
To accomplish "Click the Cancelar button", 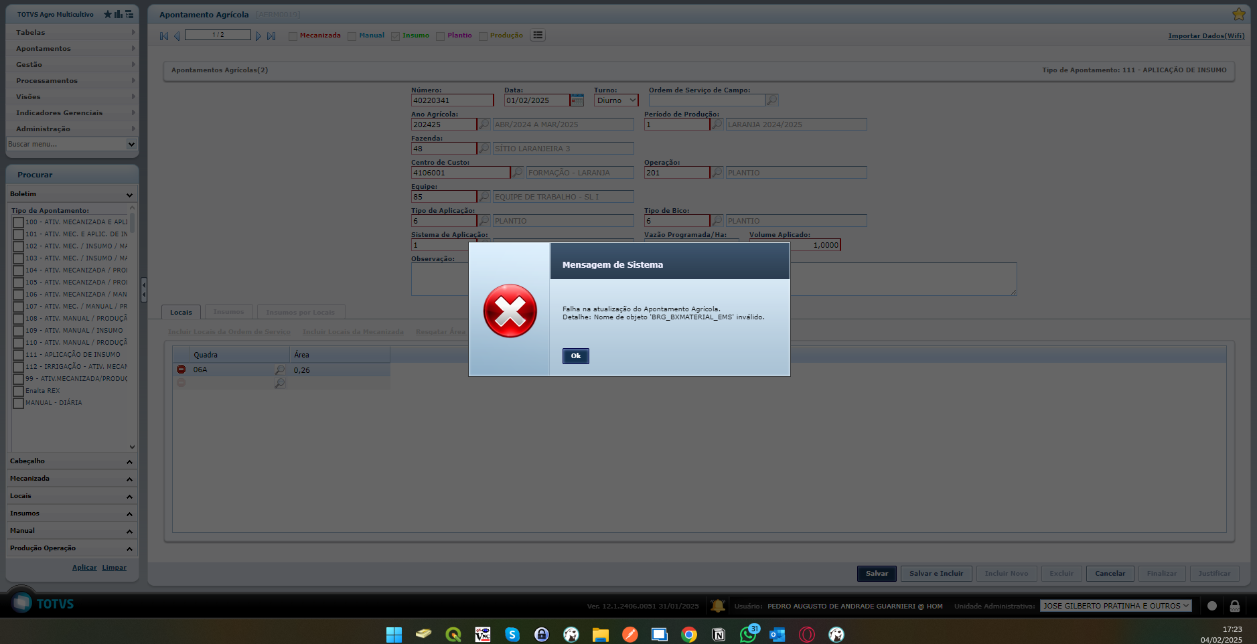I will [1110, 574].
